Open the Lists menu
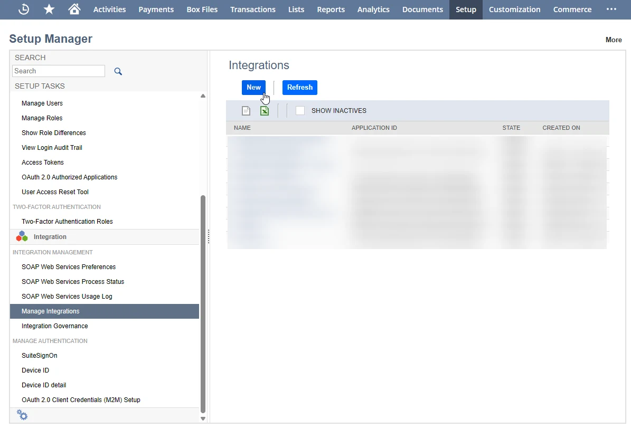This screenshot has height=429, width=631. tap(296, 9)
